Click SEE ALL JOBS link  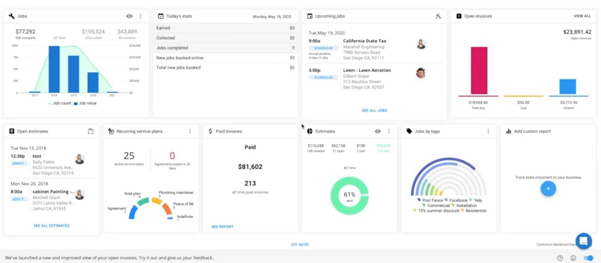(374, 110)
